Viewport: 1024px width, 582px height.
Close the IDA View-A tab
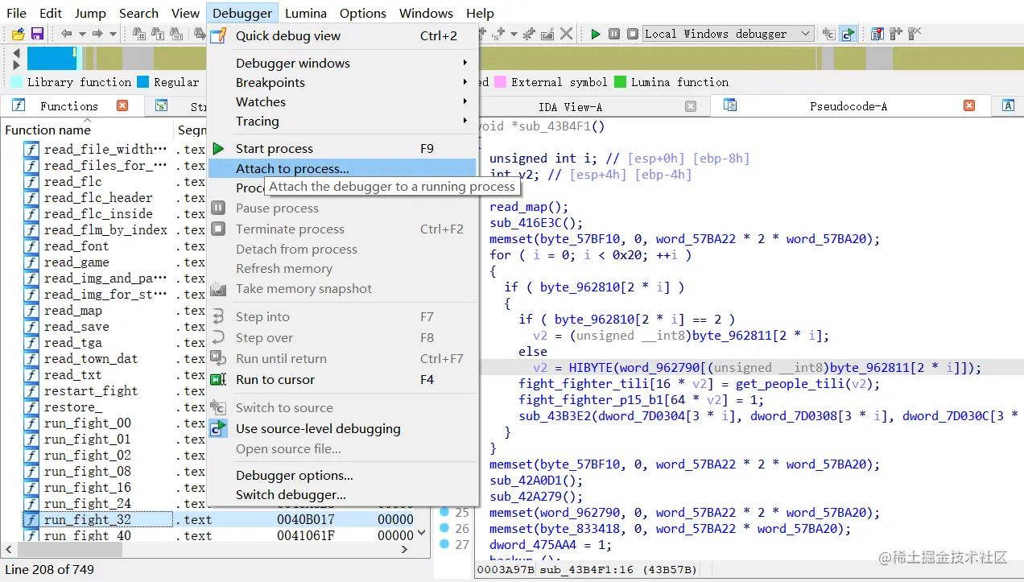[x=691, y=105]
